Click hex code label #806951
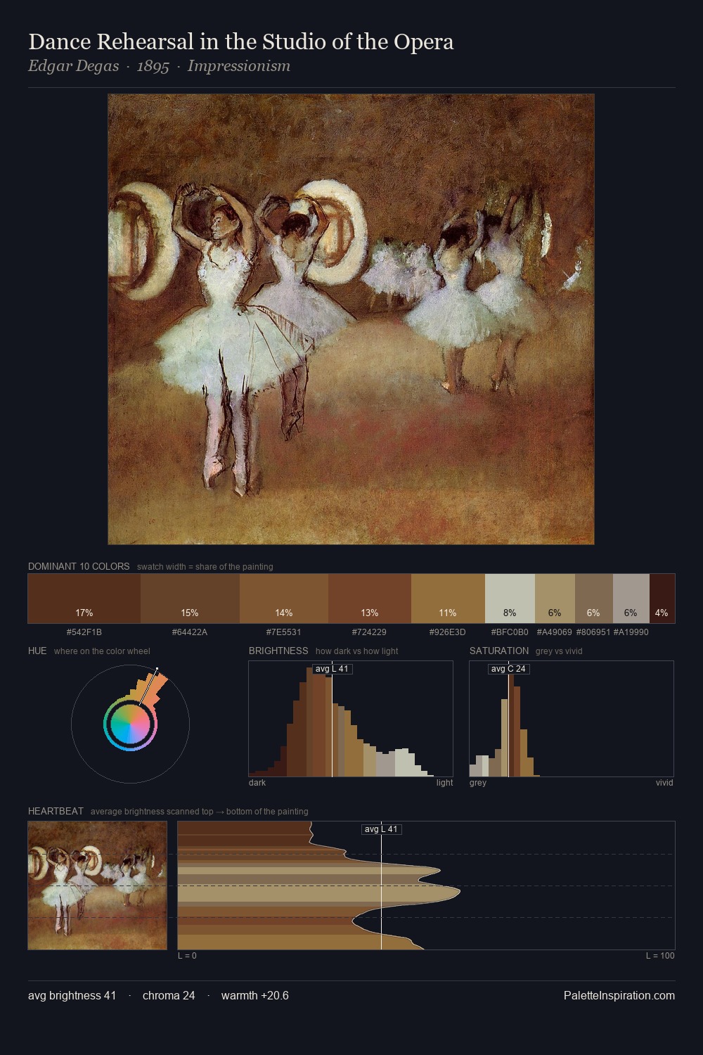Screen dimensions: 703x1055 pos(594,632)
